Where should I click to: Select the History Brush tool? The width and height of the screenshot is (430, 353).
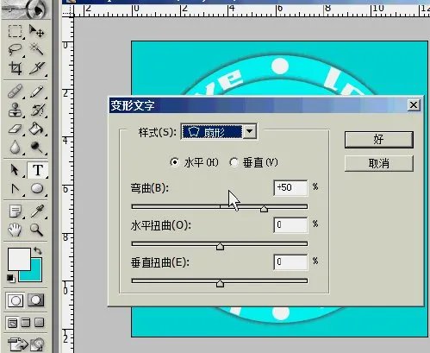37,110
